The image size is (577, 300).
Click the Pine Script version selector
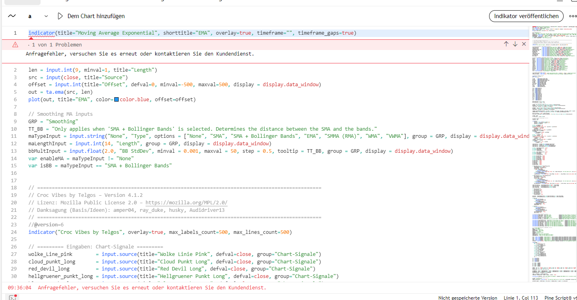click(560, 298)
